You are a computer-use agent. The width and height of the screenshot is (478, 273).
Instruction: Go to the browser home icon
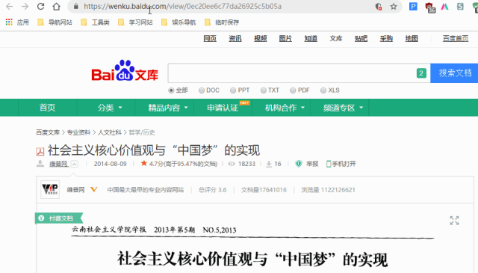[57, 7]
